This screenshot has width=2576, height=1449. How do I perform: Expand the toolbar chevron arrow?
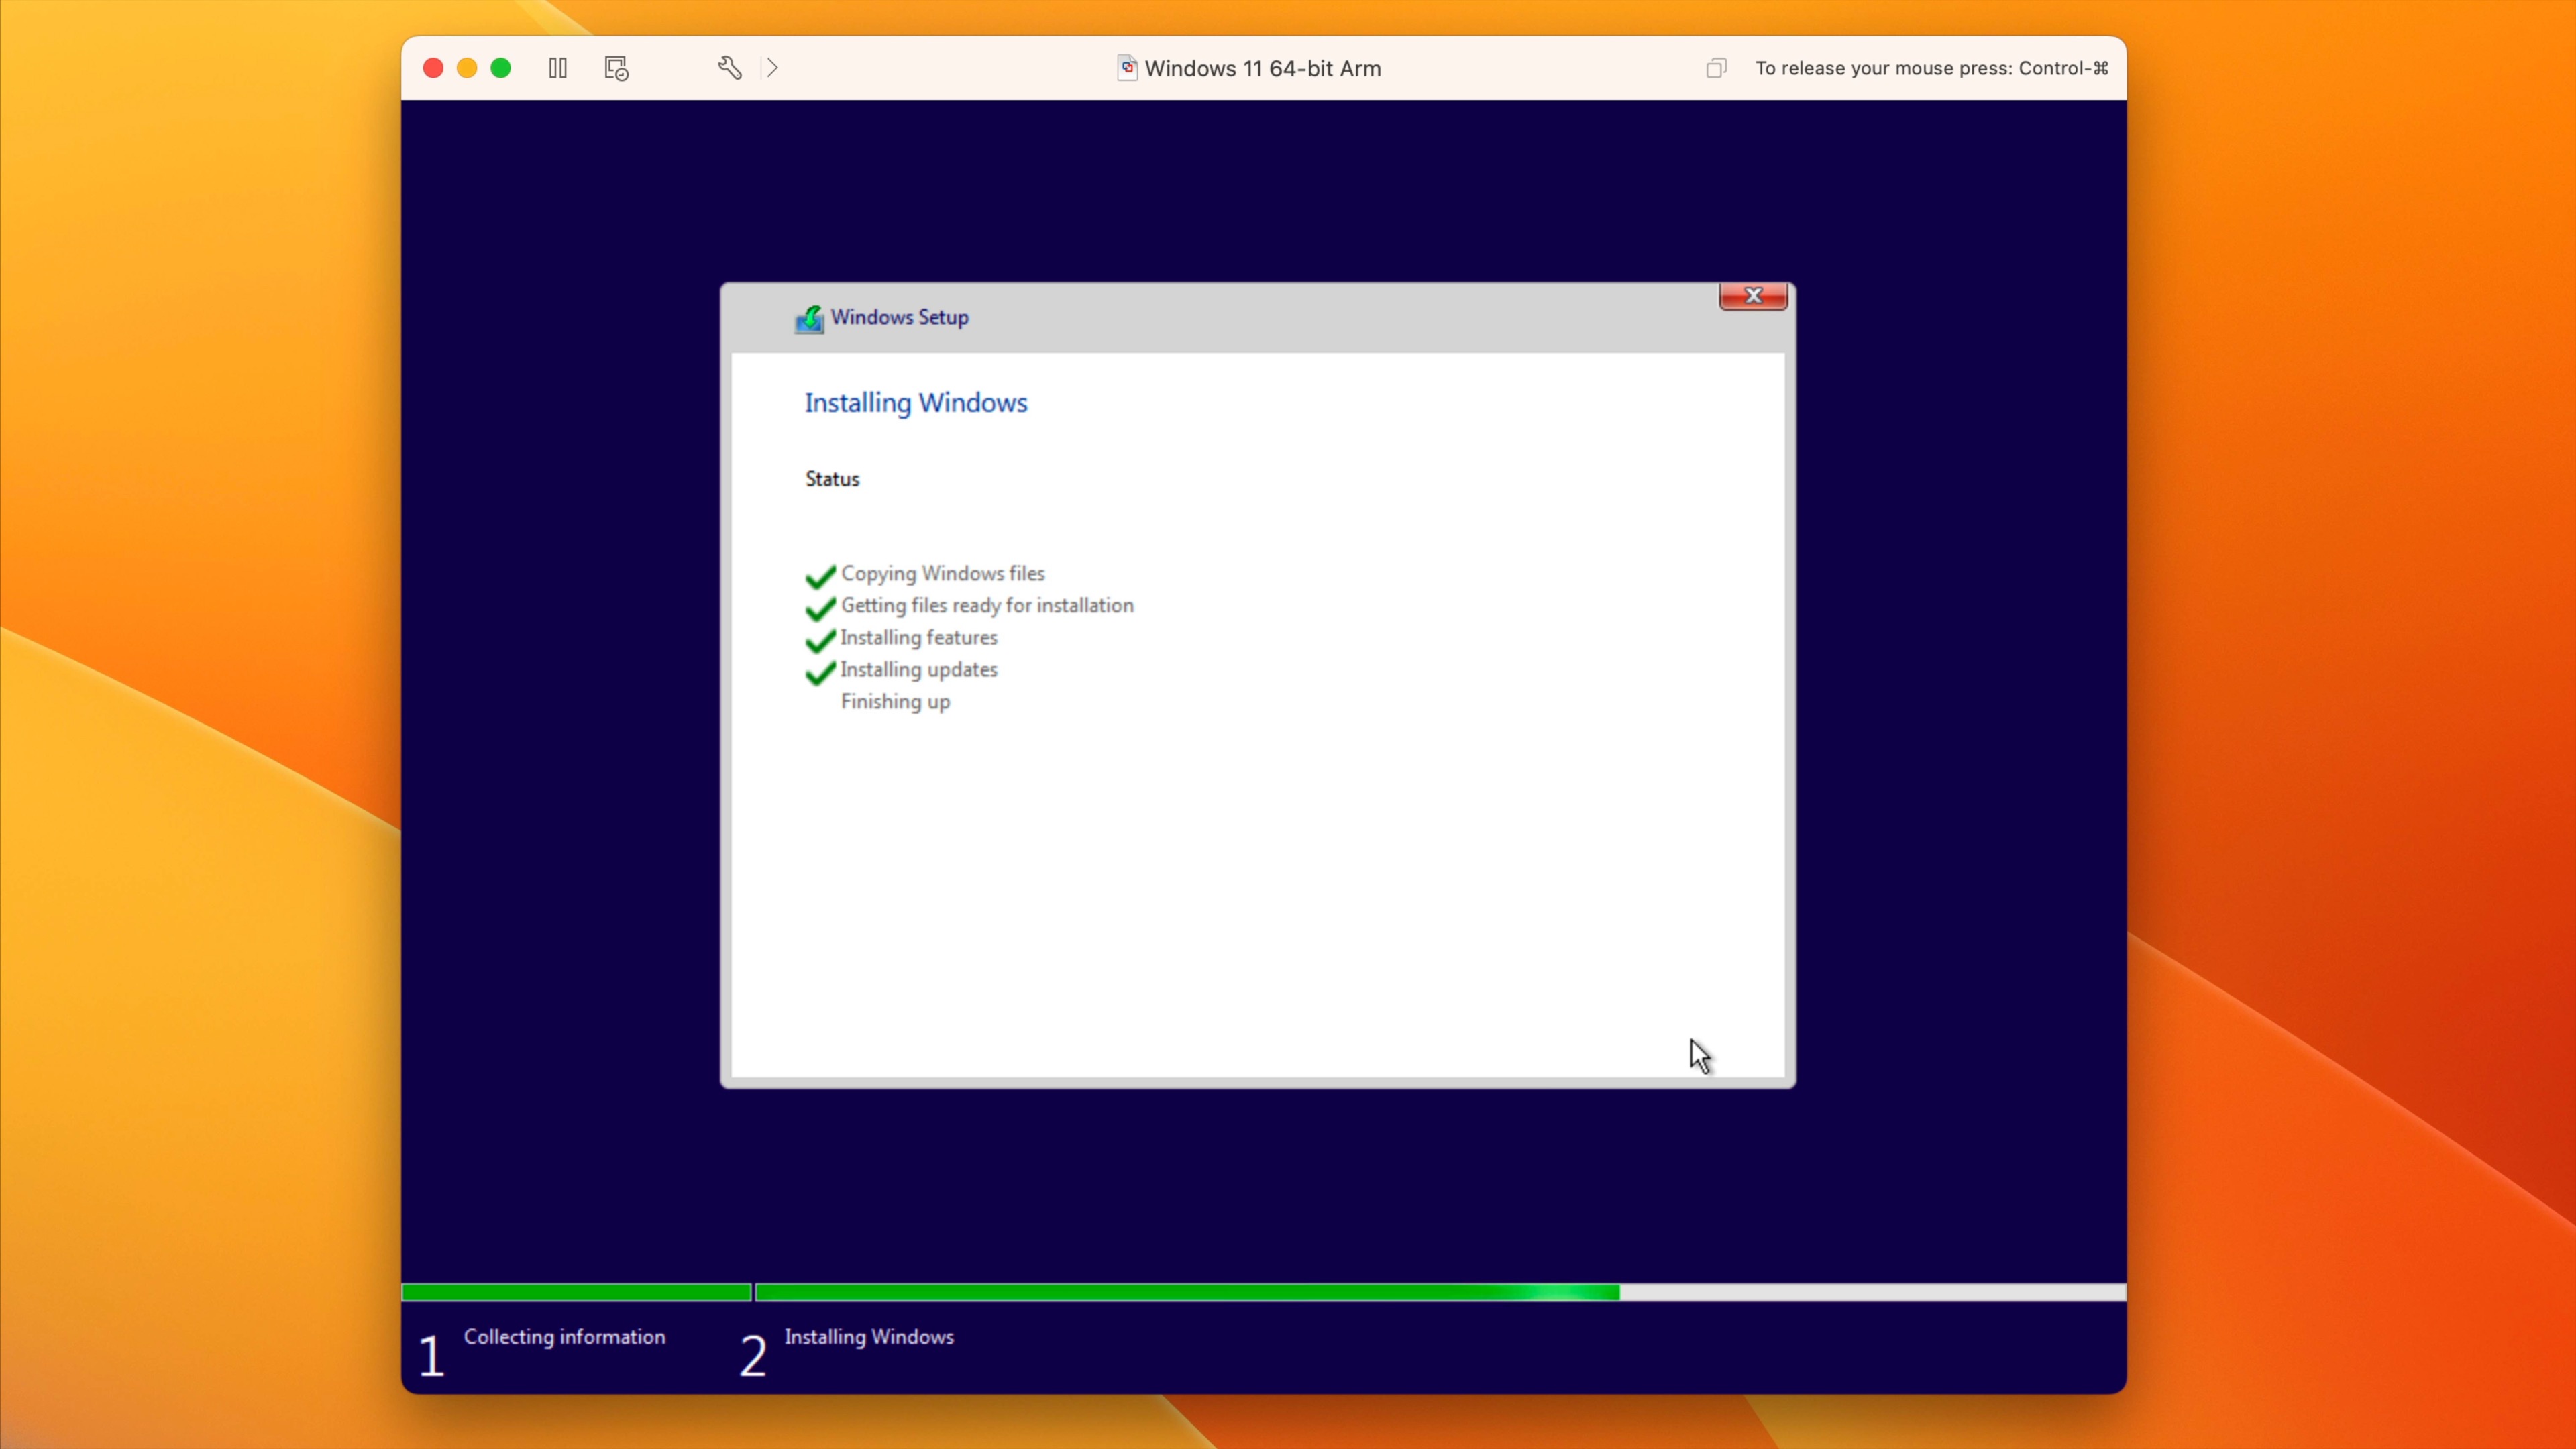click(772, 68)
